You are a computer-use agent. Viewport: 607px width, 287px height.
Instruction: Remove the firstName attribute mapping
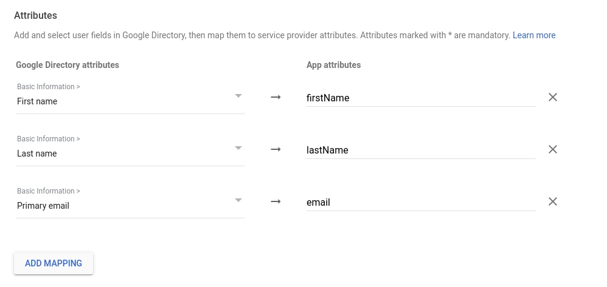552,97
